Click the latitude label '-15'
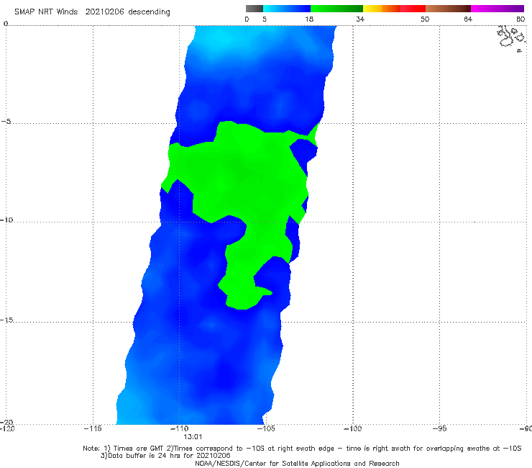532x468 pixels. point(6,320)
